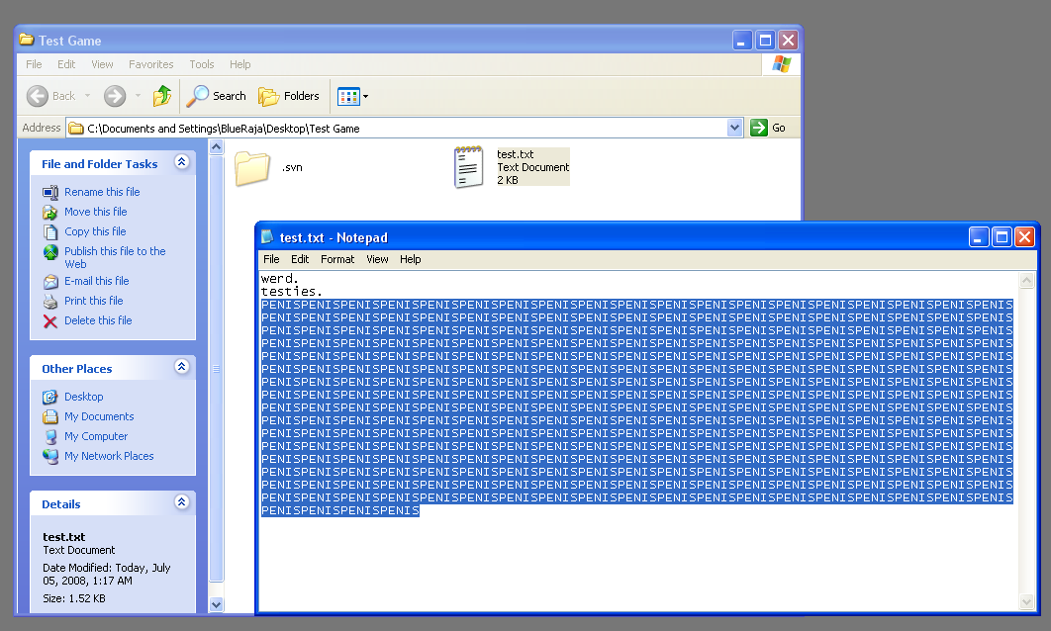
Task: Click task pane scrollbar up arrow
Action: 216,146
